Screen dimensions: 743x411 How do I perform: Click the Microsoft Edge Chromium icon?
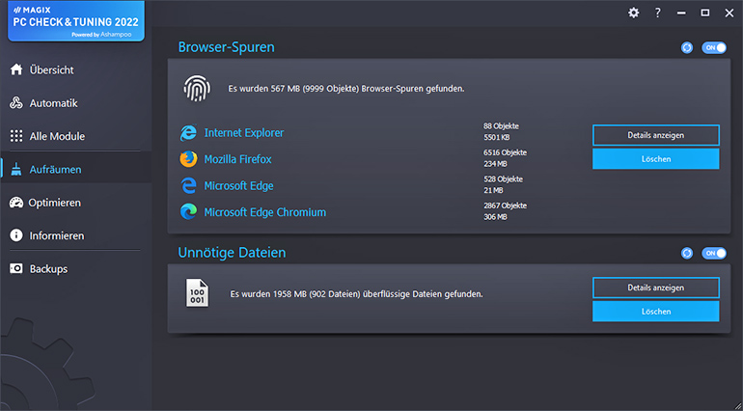pyautogui.click(x=188, y=212)
